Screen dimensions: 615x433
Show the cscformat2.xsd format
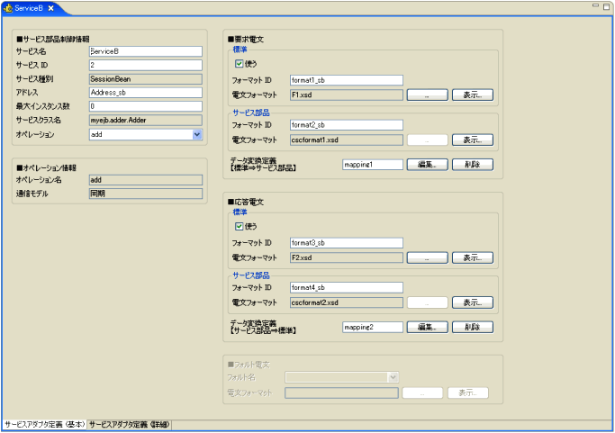coord(472,302)
